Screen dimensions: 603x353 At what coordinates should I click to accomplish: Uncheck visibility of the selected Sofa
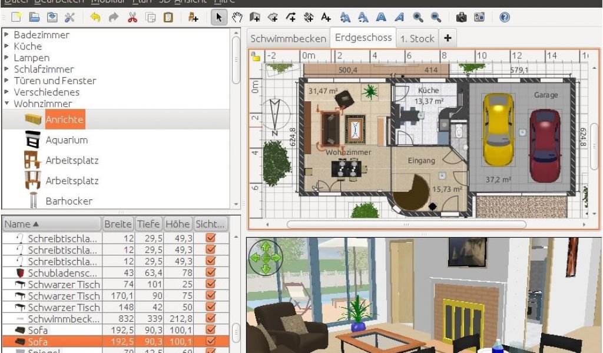click(210, 342)
